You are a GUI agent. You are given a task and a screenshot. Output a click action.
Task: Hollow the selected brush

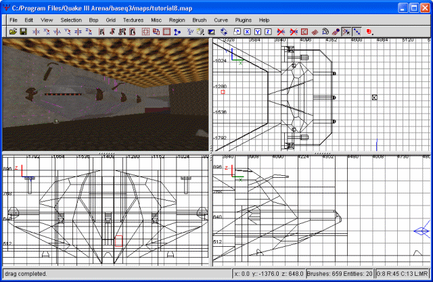166,32
